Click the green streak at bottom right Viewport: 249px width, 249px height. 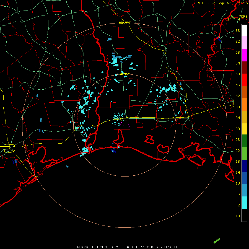pyautogui.click(x=217, y=241)
